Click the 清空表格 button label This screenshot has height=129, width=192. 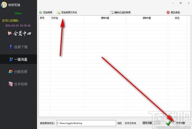[175, 12]
